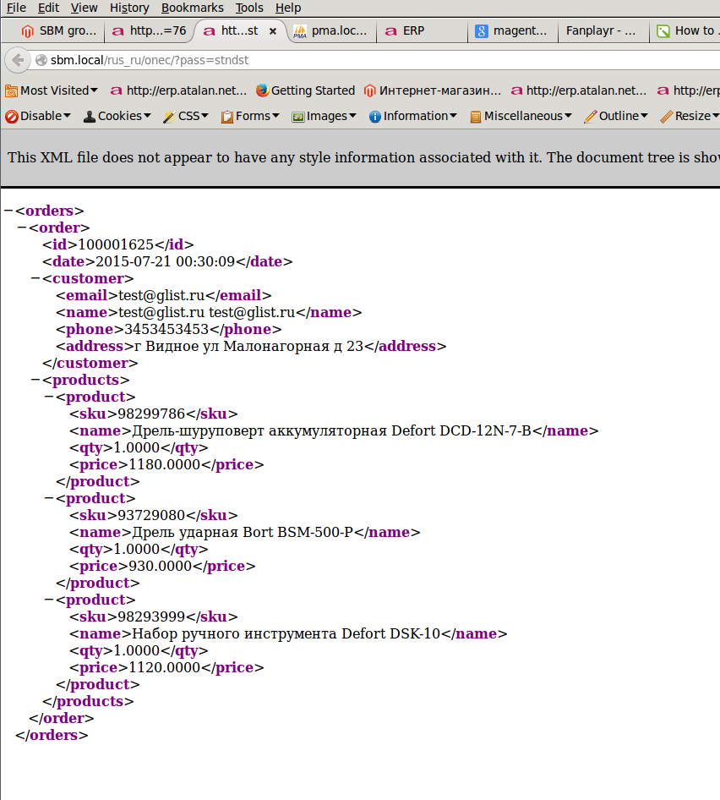
Task: Click the Forms clipboard toolbar icon
Action: tap(227, 117)
